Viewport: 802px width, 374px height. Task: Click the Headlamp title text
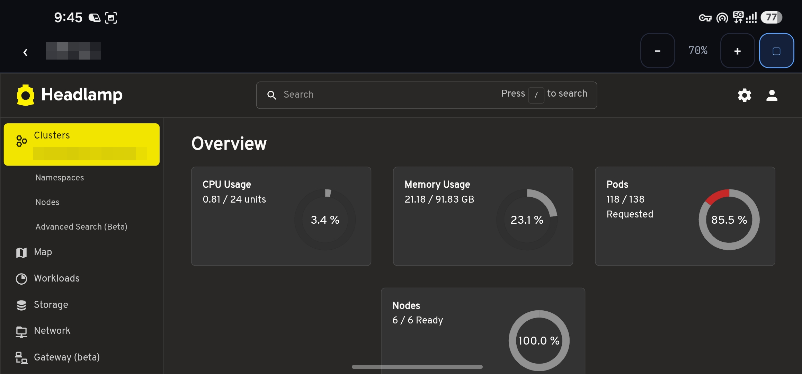[82, 95]
